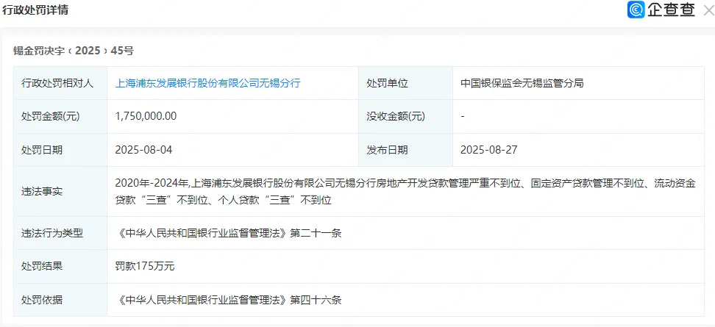Click the 处罚日期 label cell
Viewport: 715px width, 327px height.
(60, 150)
